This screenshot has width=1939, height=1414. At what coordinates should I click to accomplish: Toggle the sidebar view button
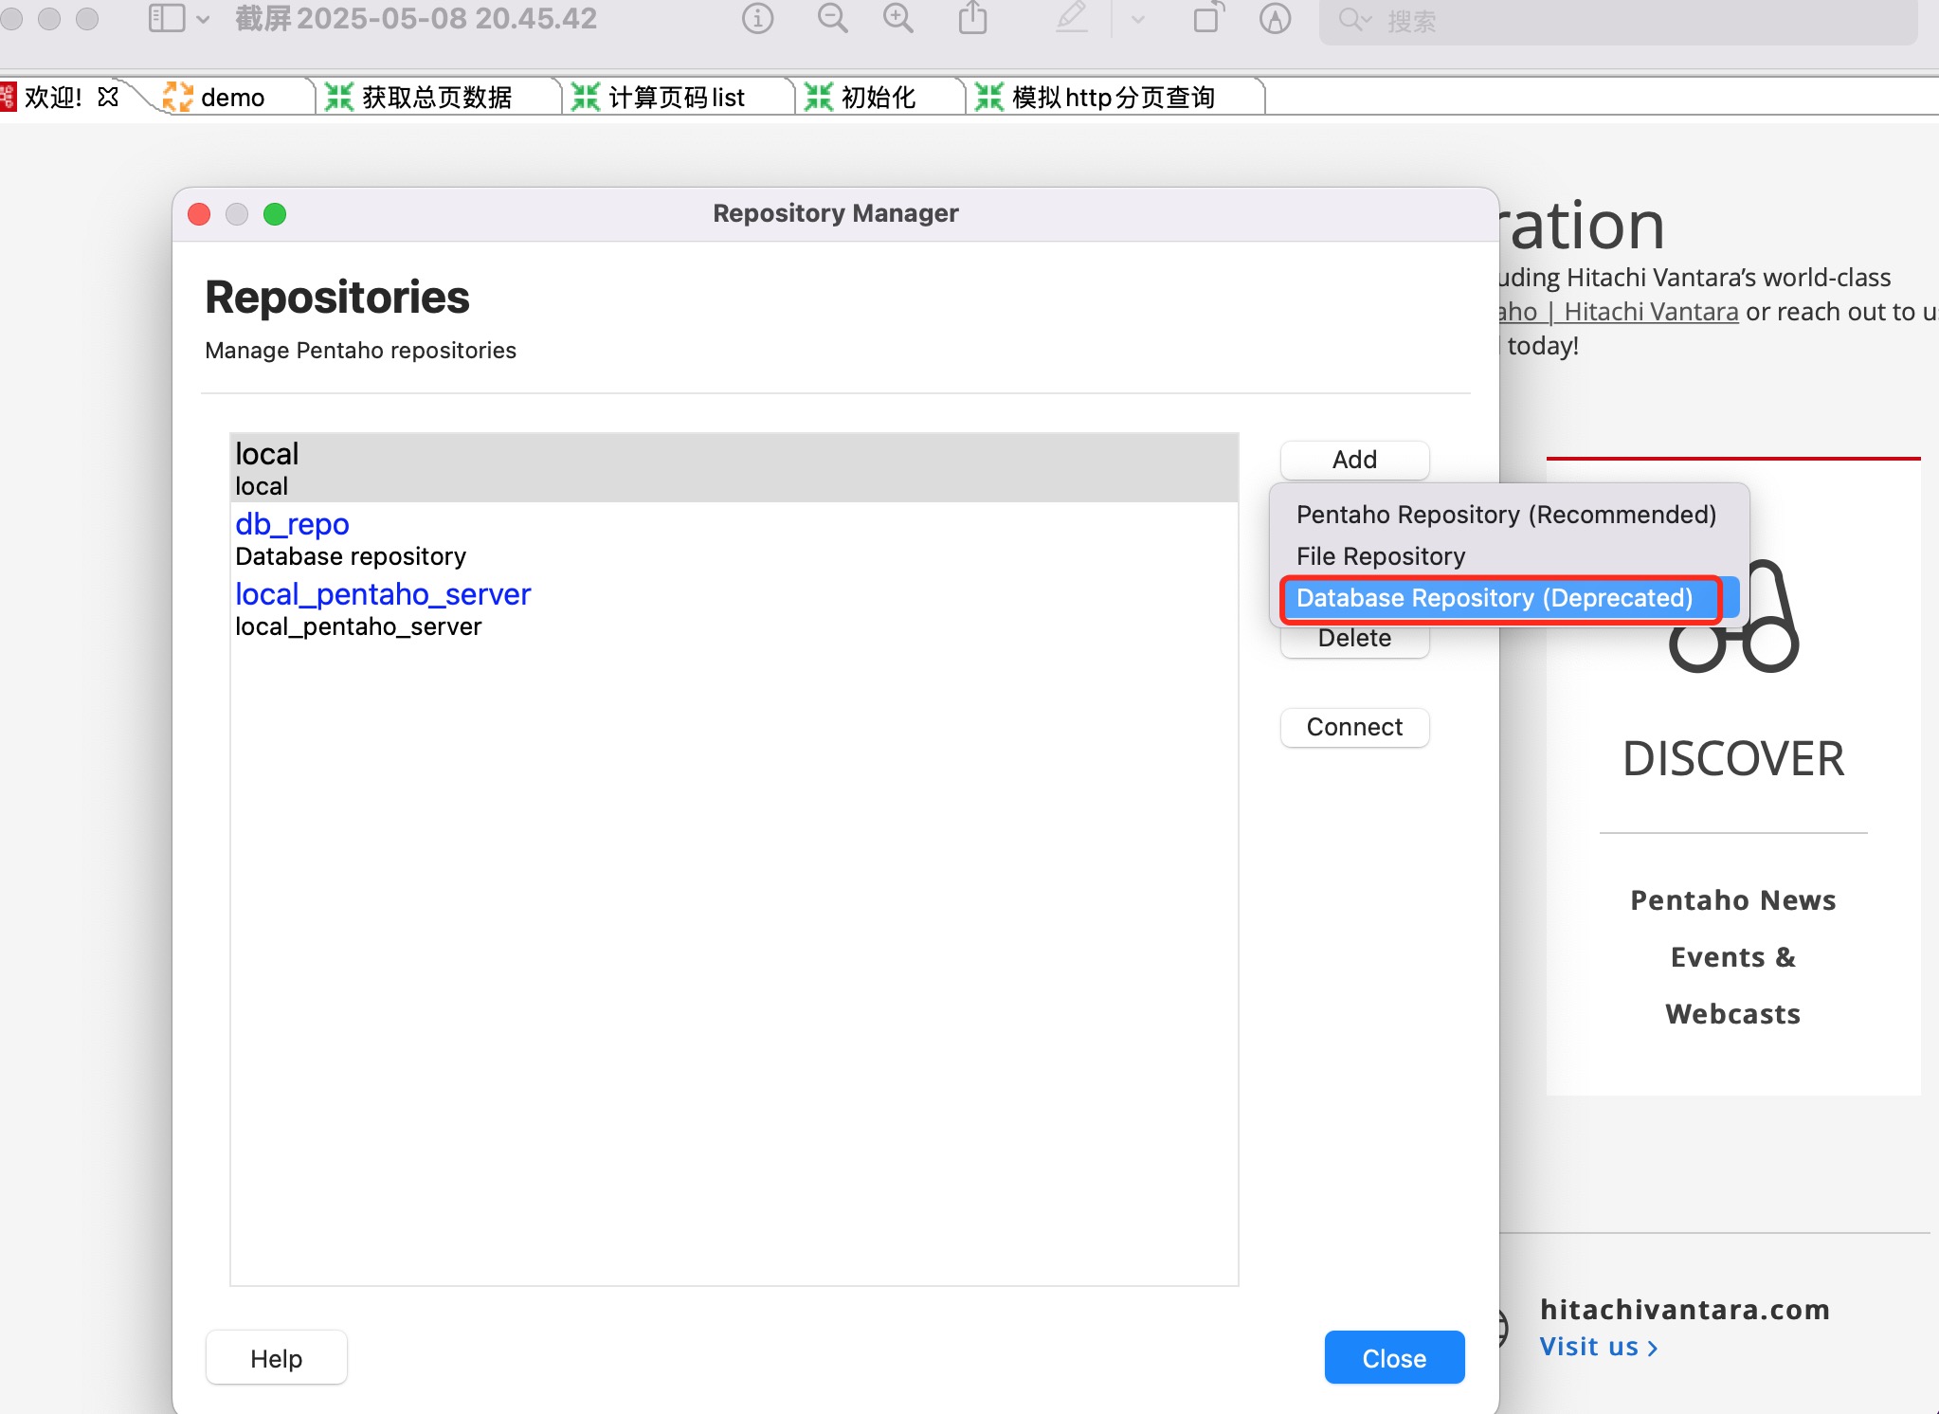point(167,19)
